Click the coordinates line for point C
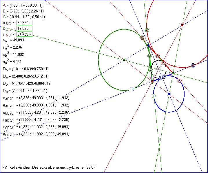Viewport: 208px width, 173px height. pos(24,17)
